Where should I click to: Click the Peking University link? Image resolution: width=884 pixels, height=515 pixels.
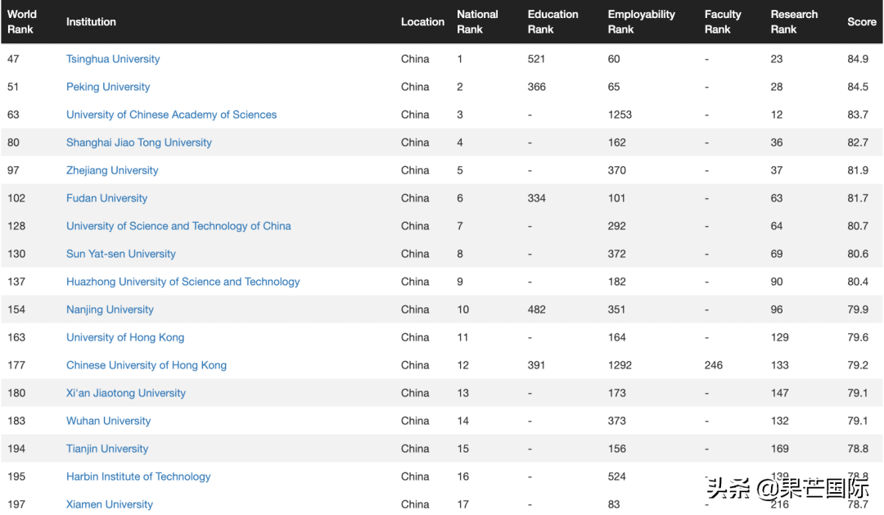coord(108,87)
